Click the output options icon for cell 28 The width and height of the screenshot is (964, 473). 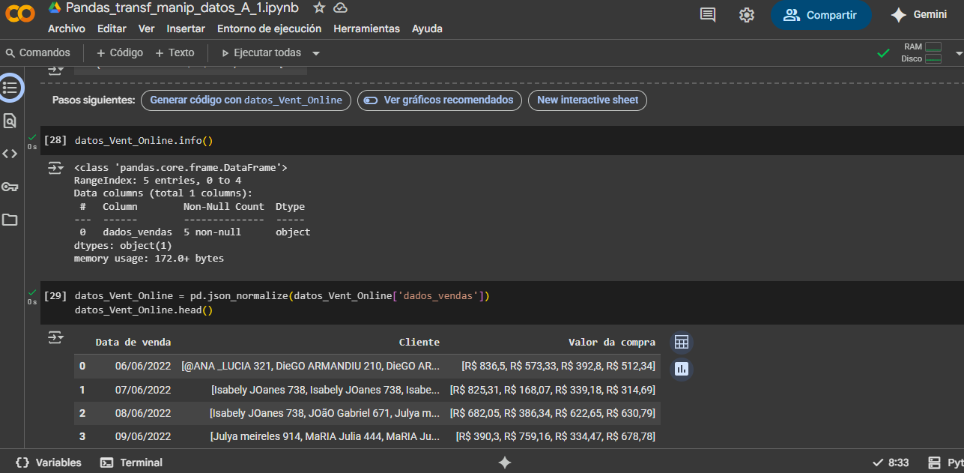[55, 168]
